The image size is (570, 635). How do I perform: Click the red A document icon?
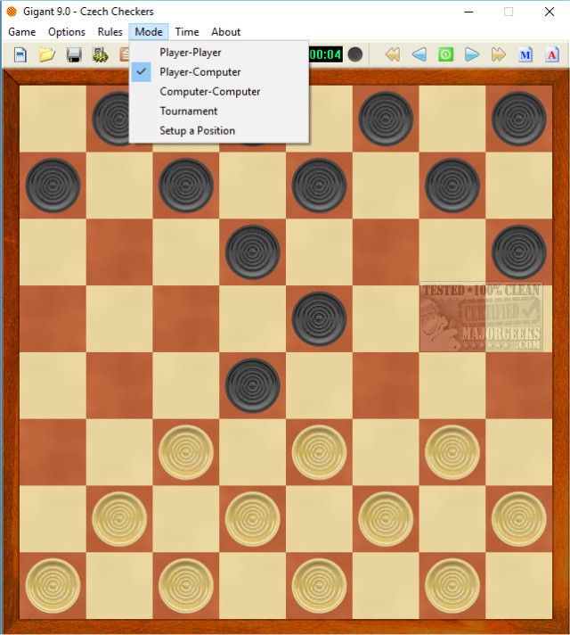click(x=552, y=54)
